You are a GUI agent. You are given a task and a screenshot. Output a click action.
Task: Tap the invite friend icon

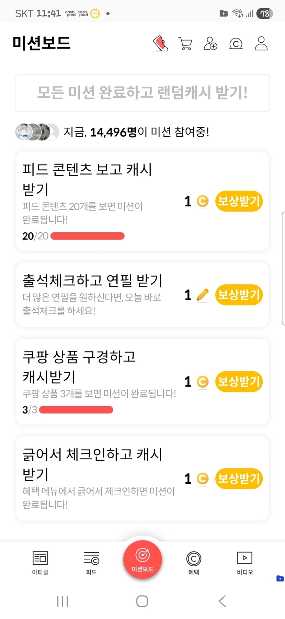[210, 44]
